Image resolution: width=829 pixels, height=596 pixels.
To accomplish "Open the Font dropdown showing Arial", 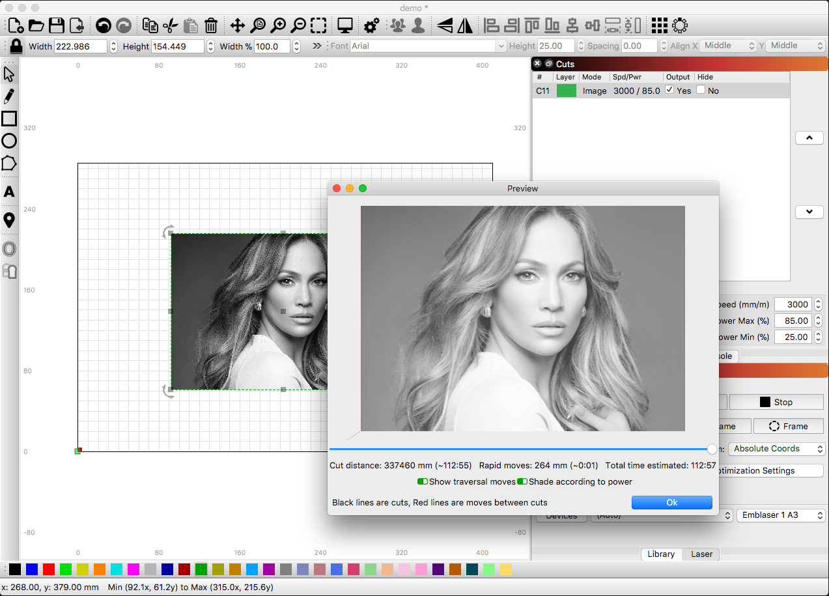I will pyautogui.click(x=428, y=46).
